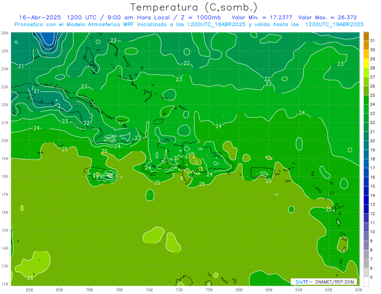Click the 12N latitude axis label
Viewport: 381px width, 294px height.
pos(5,284)
